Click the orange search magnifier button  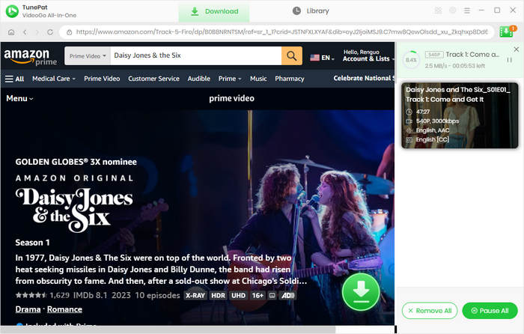click(x=292, y=56)
